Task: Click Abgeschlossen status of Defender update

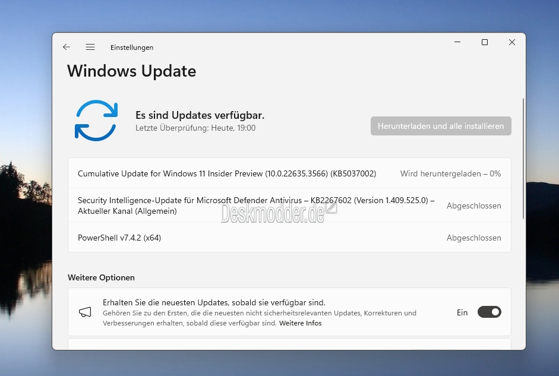Action: (x=474, y=206)
